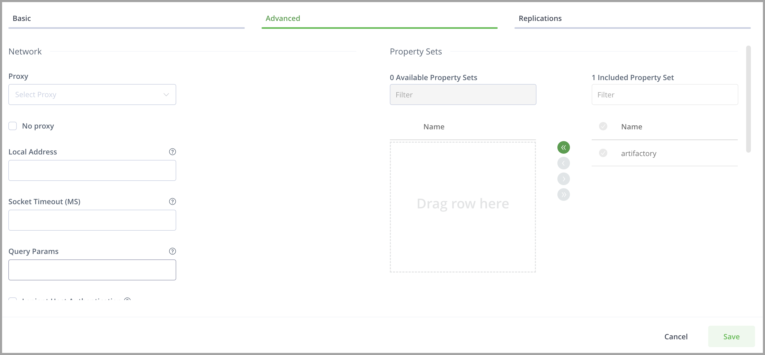Click the vertical scrollbar on the right
This screenshot has width=765, height=355.
click(748, 99)
